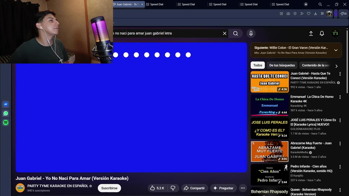Close the Juan Gabriel browser tab
This screenshot has height=196, width=349.
coord(142,4)
